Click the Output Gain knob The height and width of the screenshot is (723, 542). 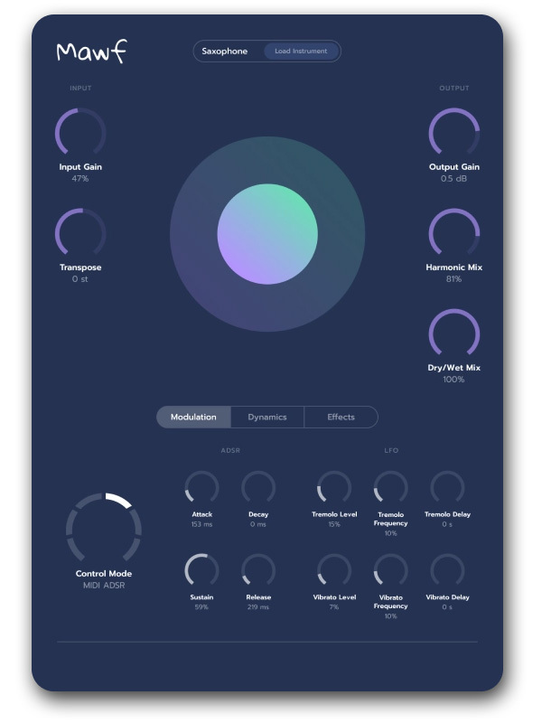coord(453,133)
